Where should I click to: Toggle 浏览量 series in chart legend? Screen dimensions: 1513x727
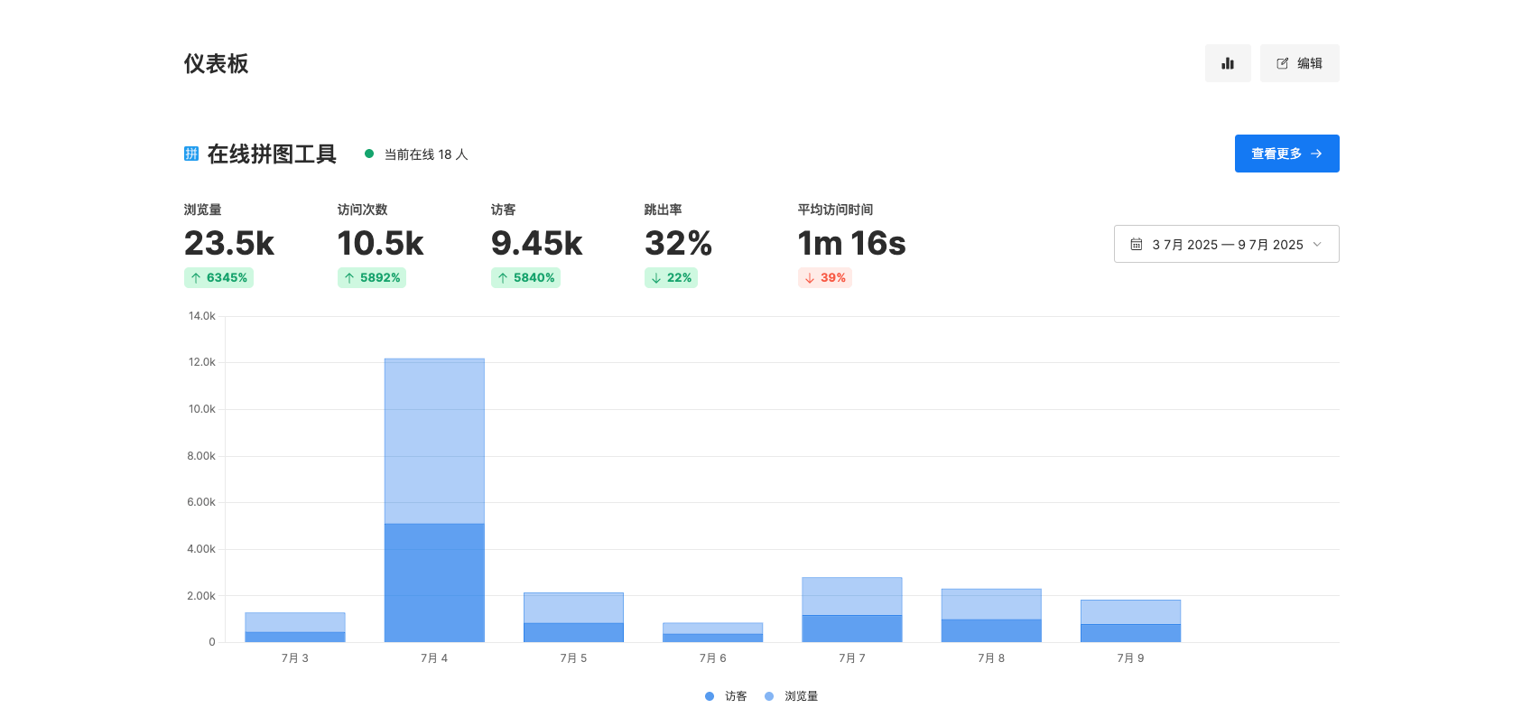[792, 696]
